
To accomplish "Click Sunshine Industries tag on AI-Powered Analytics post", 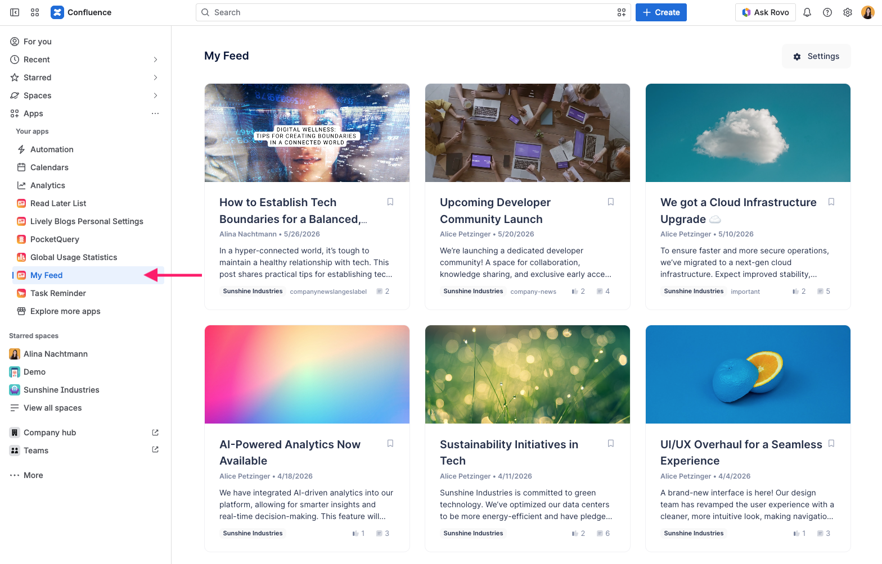I will (x=253, y=533).
